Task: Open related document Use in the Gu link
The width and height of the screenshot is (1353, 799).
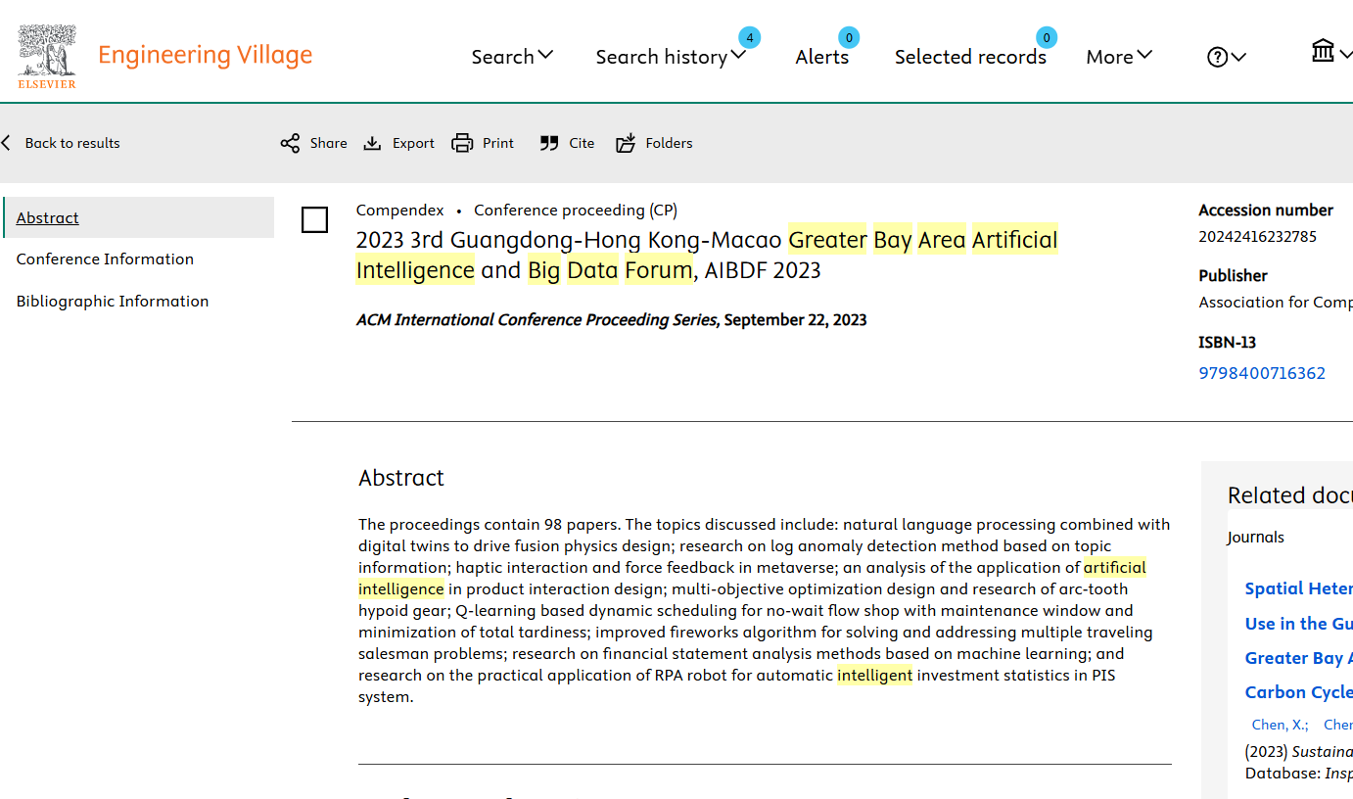Action: 1298,624
